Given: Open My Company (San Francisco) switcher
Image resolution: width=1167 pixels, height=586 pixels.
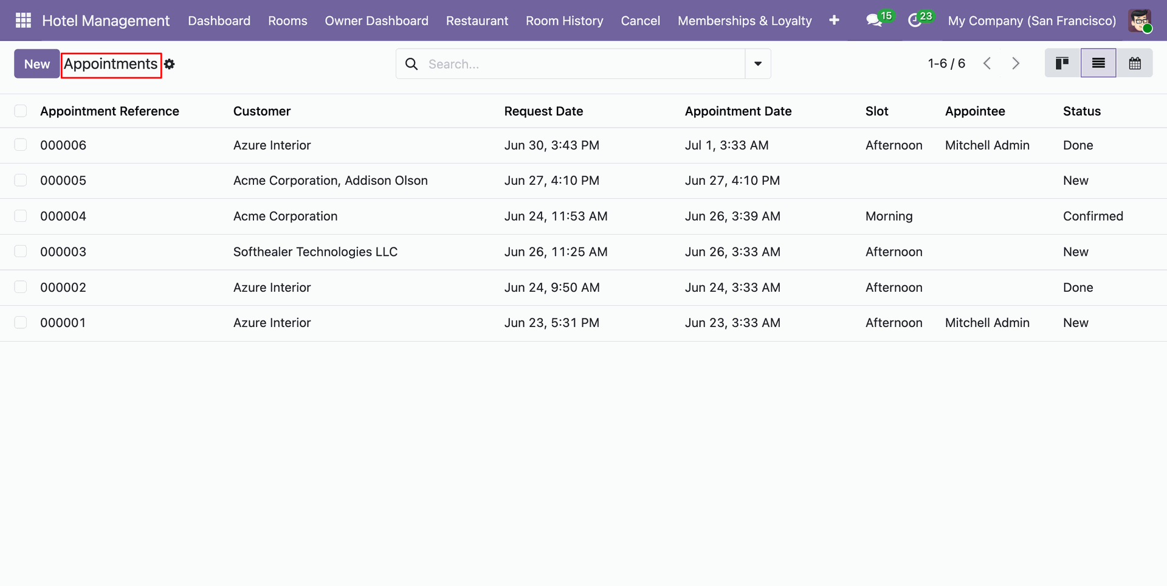Looking at the screenshot, I should click(x=1032, y=21).
